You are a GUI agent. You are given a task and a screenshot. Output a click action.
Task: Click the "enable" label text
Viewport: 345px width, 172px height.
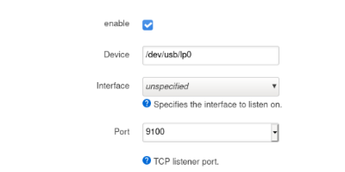pos(116,24)
